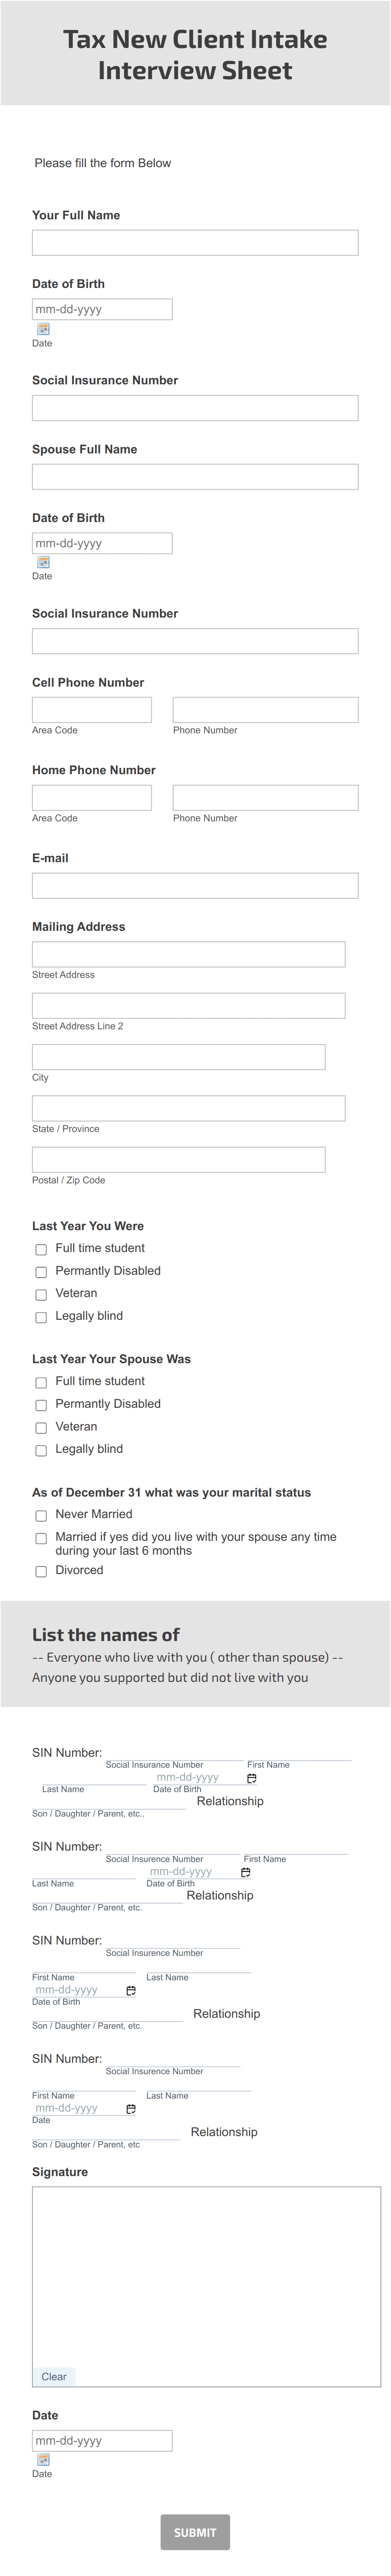Check Full time student under Last Year You Were
The image size is (391, 2576).
coord(41,1250)
